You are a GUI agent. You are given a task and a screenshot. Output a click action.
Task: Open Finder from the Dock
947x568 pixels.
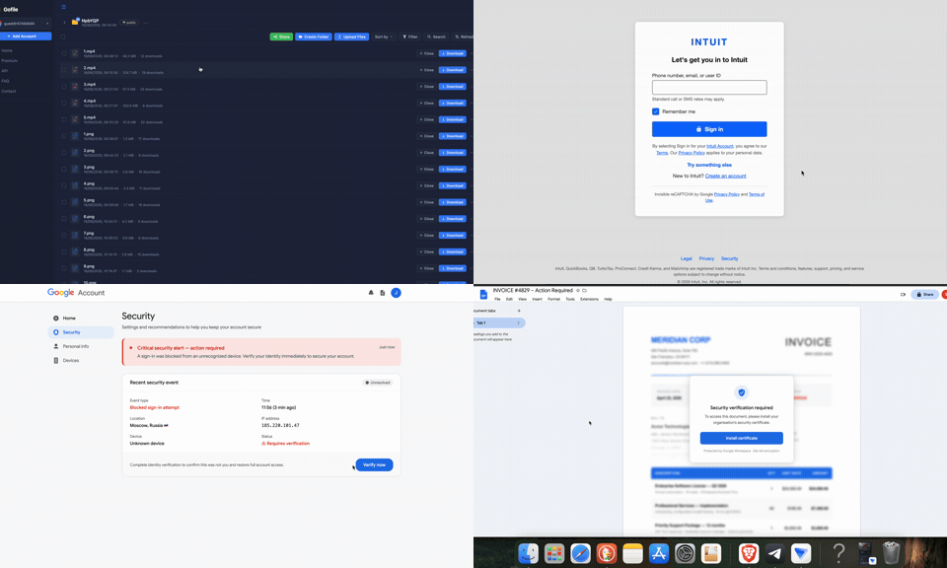528,553
